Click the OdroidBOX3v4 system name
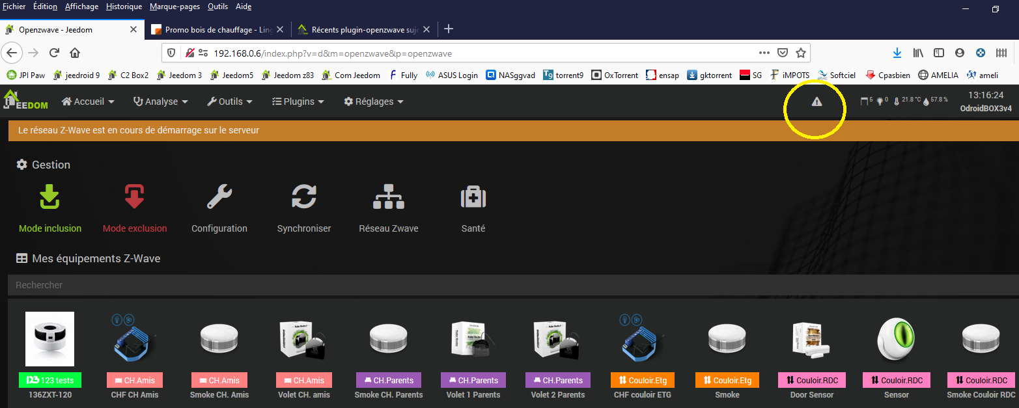Viewport: 1019px width, 408px height. tap(986, 109)
